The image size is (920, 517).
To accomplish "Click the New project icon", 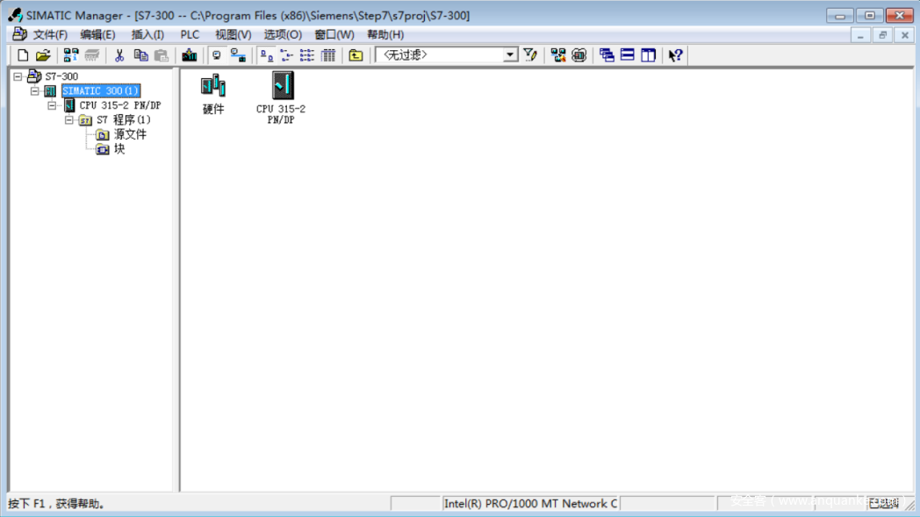I will click(x=24, y=55).
